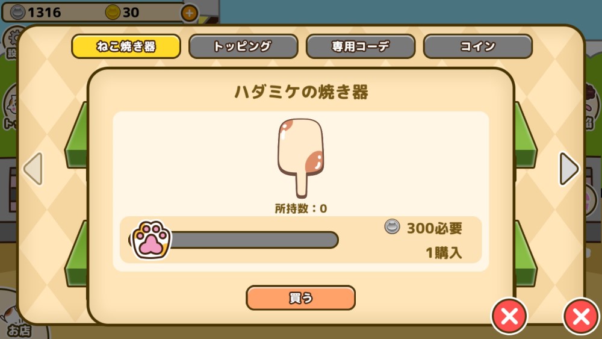Screen dimensions: 602x339
Task: Click the gray purchase progress bar
Action: pyautogui.click(x=253, y=240)
